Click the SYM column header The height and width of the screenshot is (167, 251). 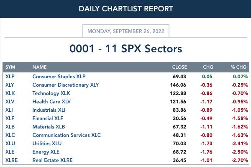pyautogui.click(x=10, y=67)
